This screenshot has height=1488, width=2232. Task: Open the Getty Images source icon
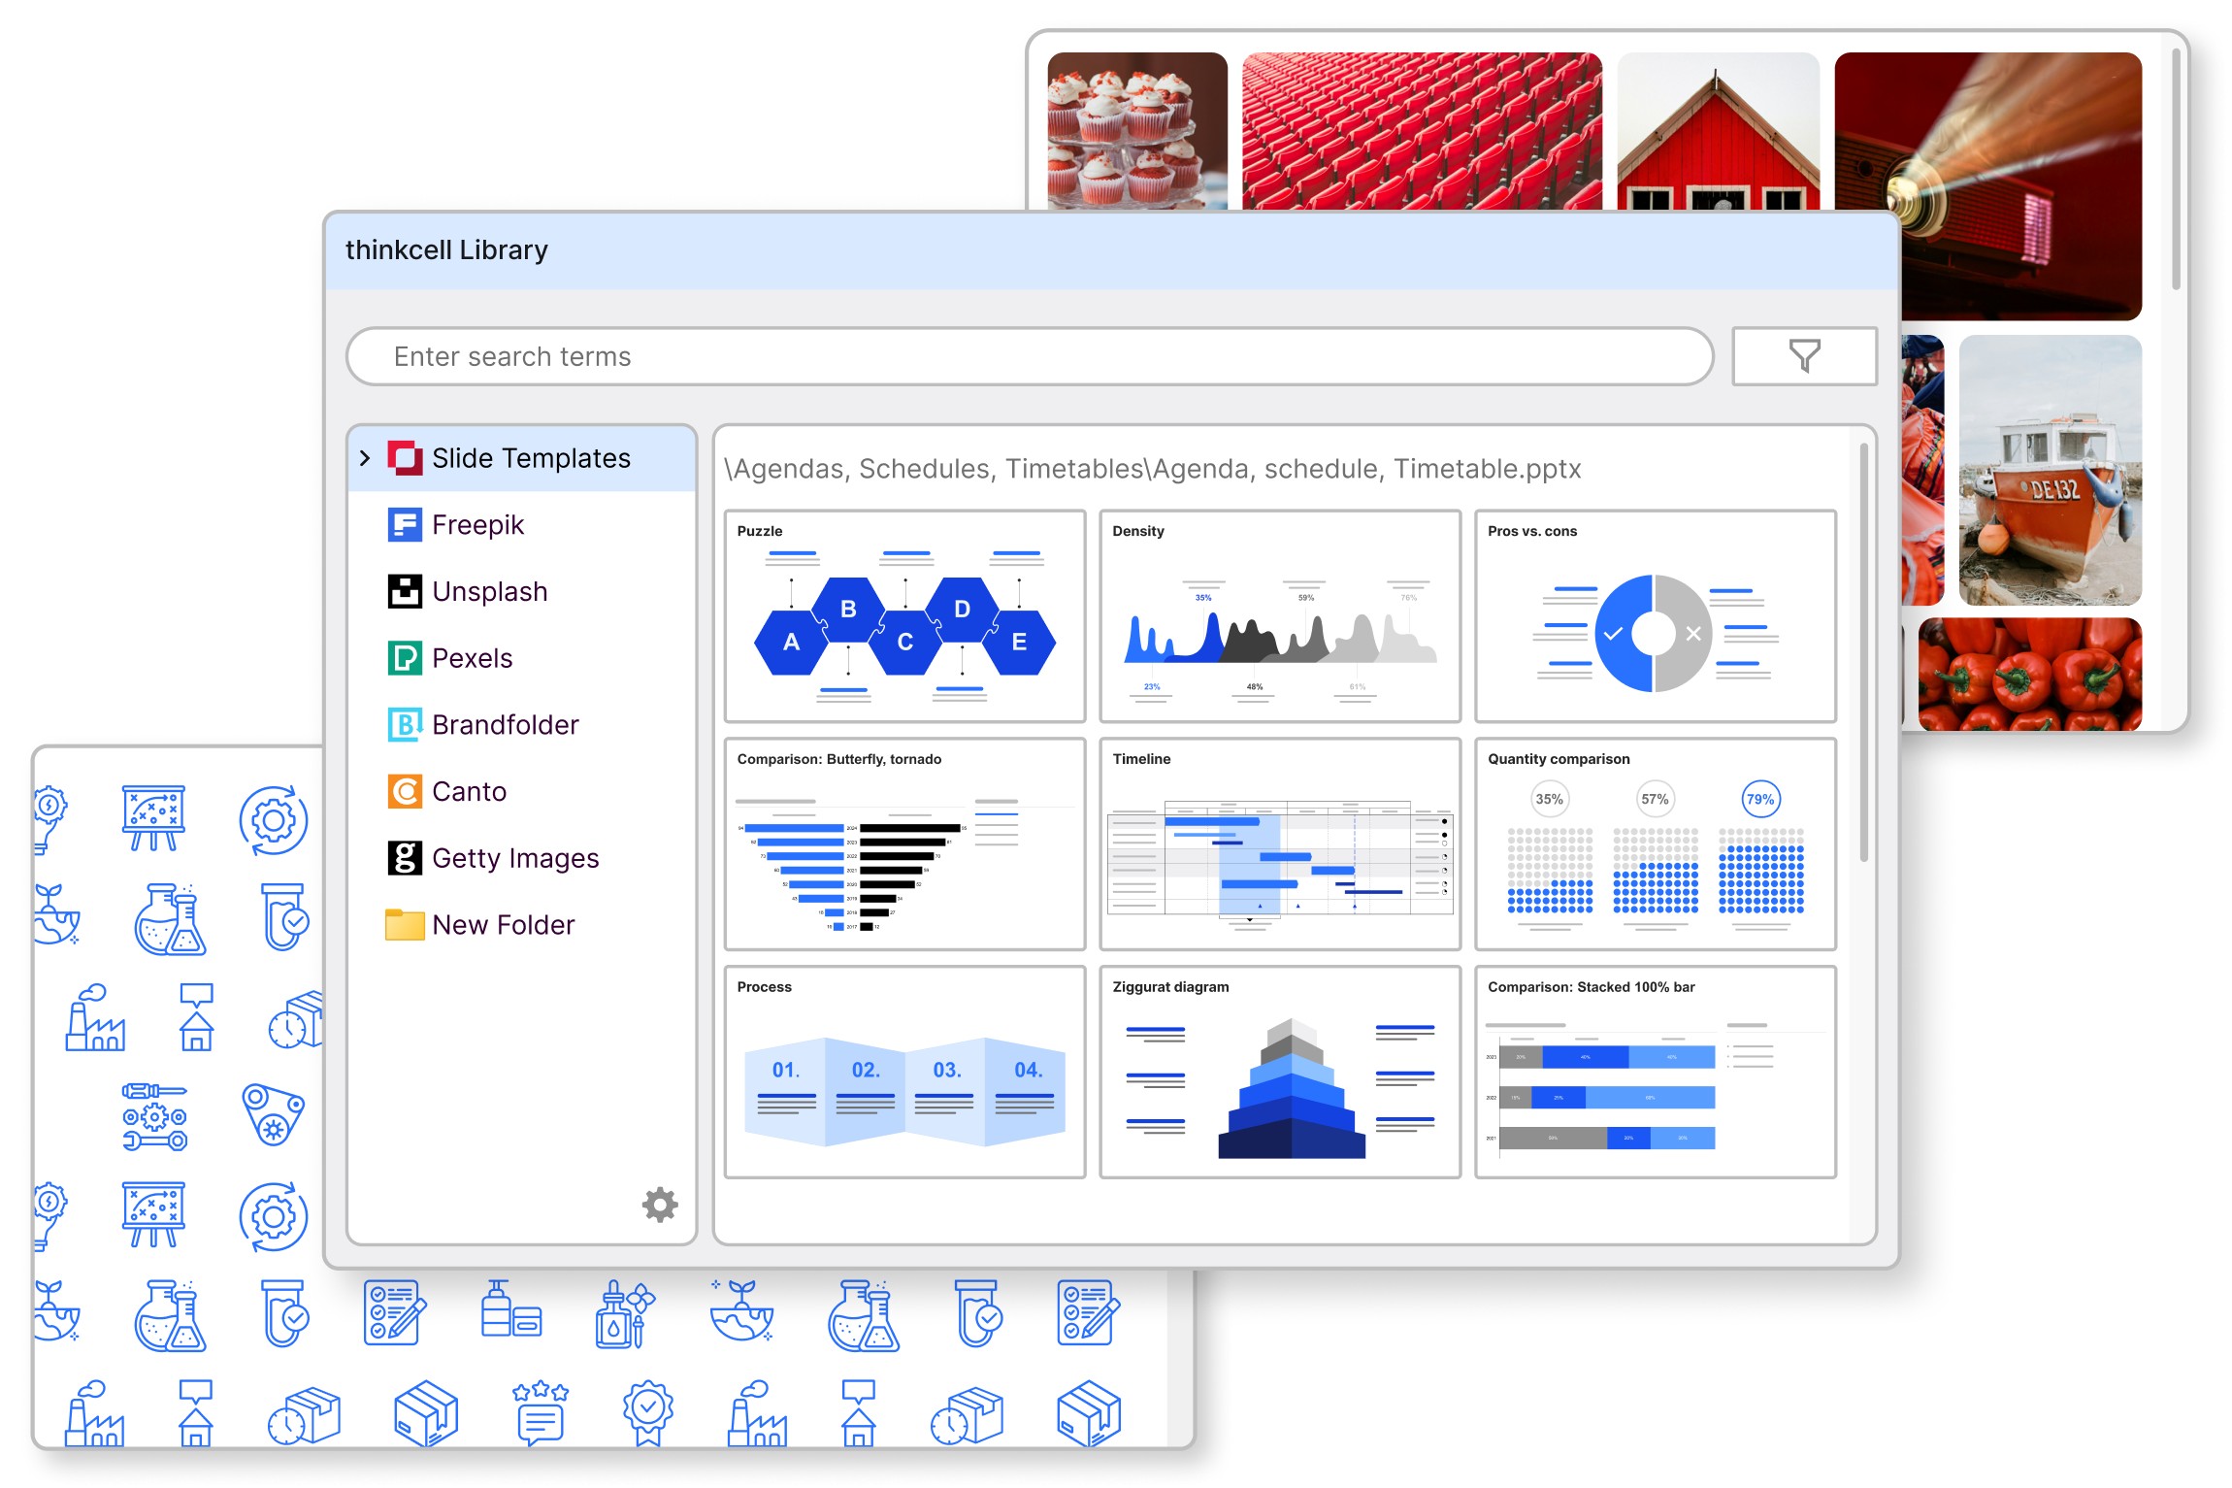click(x=405, y=858)
